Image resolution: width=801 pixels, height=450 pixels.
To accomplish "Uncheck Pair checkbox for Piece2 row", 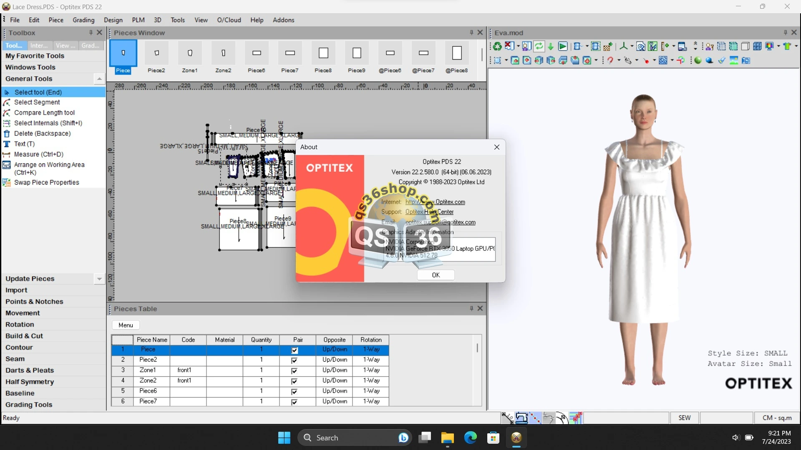I will (x=295, y=360).
